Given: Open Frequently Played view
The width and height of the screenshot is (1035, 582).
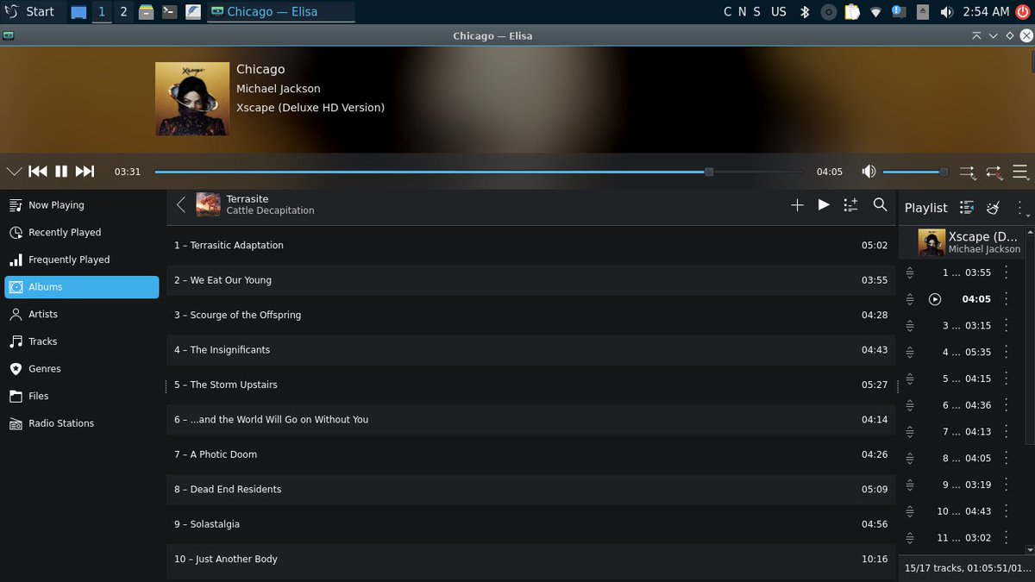Looking at the screenshot, I should coord(81,260).
